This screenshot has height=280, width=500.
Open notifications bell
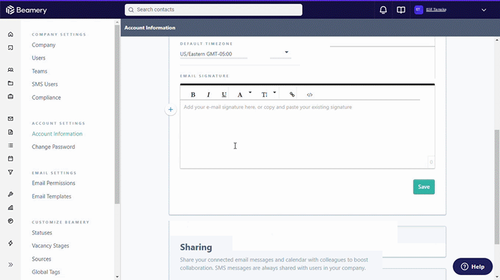(x=383, y=10)
